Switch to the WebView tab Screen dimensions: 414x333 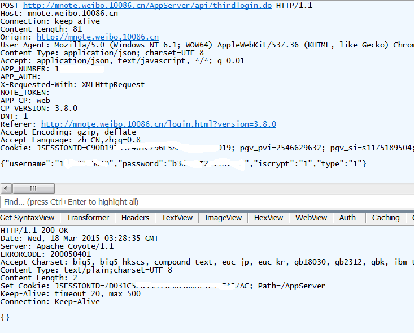[x=311, y=218]
